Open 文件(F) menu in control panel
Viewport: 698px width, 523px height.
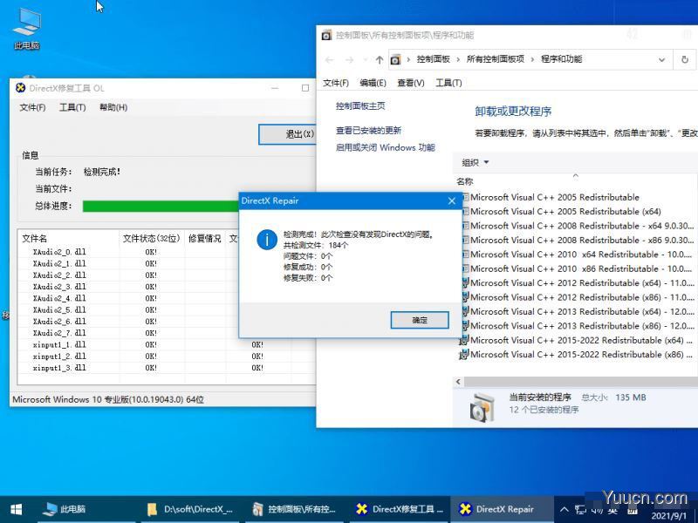(336, 83)
